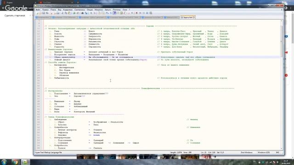Click the Notepad++ taskbar icon
The width and height of the screenshot is (294, 165).
pos(25,162)
